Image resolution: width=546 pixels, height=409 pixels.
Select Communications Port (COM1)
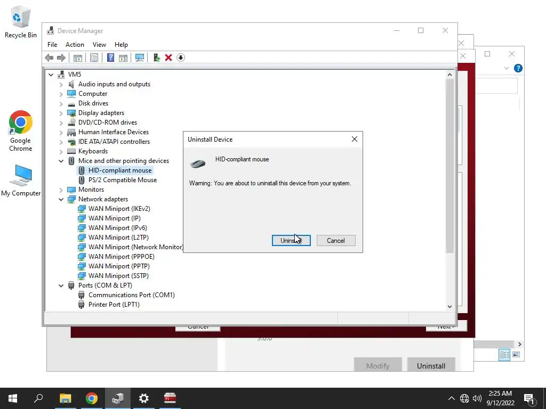click(x=131, y=295)
